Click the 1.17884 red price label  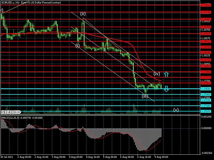[x=206, y=72]
